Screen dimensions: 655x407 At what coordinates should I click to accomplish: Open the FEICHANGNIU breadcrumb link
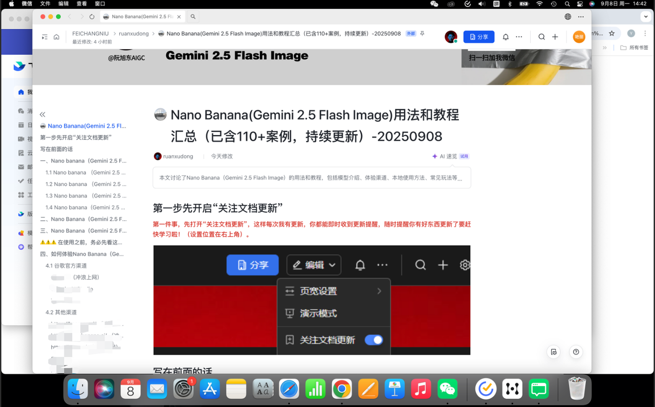click(91, 33)
